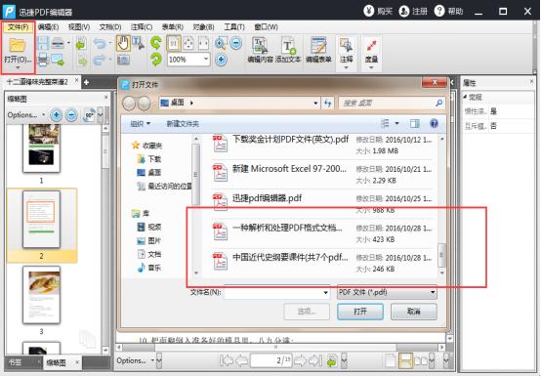Click the Edit Content (编辑内容) tool
The width and height of the screenshot is (541, 377).
coord(260,50)
